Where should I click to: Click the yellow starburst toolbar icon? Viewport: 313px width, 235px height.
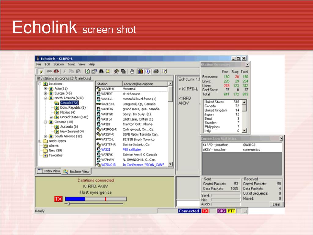[108, 71]
